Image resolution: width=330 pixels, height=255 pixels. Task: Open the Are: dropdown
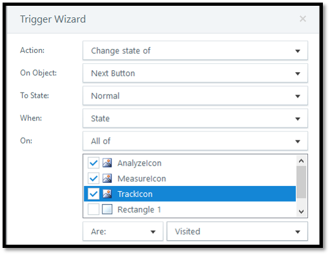(x=123, y=231)
